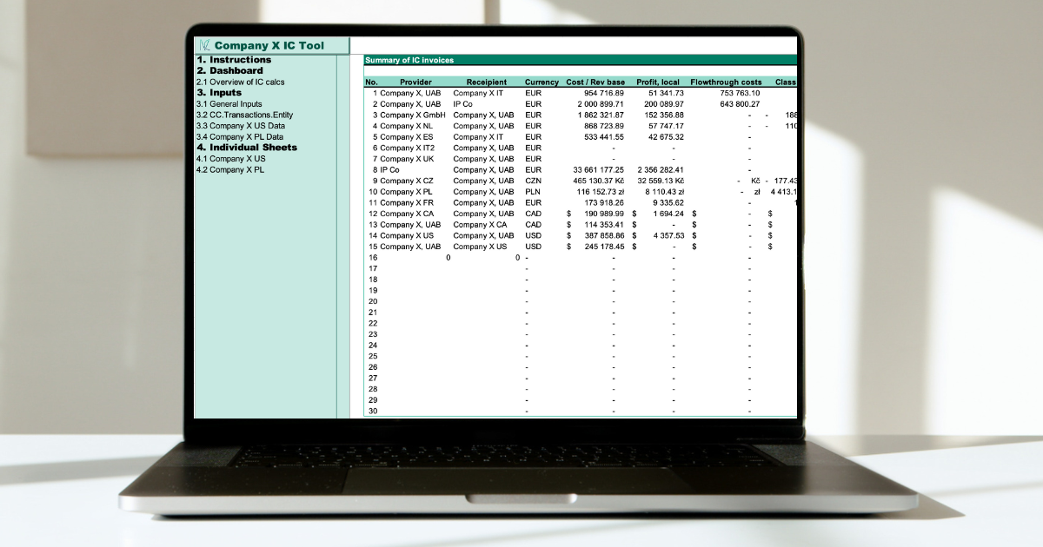Open the 3.3 Company X US Data sheet
The image size is (1043, 547).
pyautogui.click(x=240, y=126)
